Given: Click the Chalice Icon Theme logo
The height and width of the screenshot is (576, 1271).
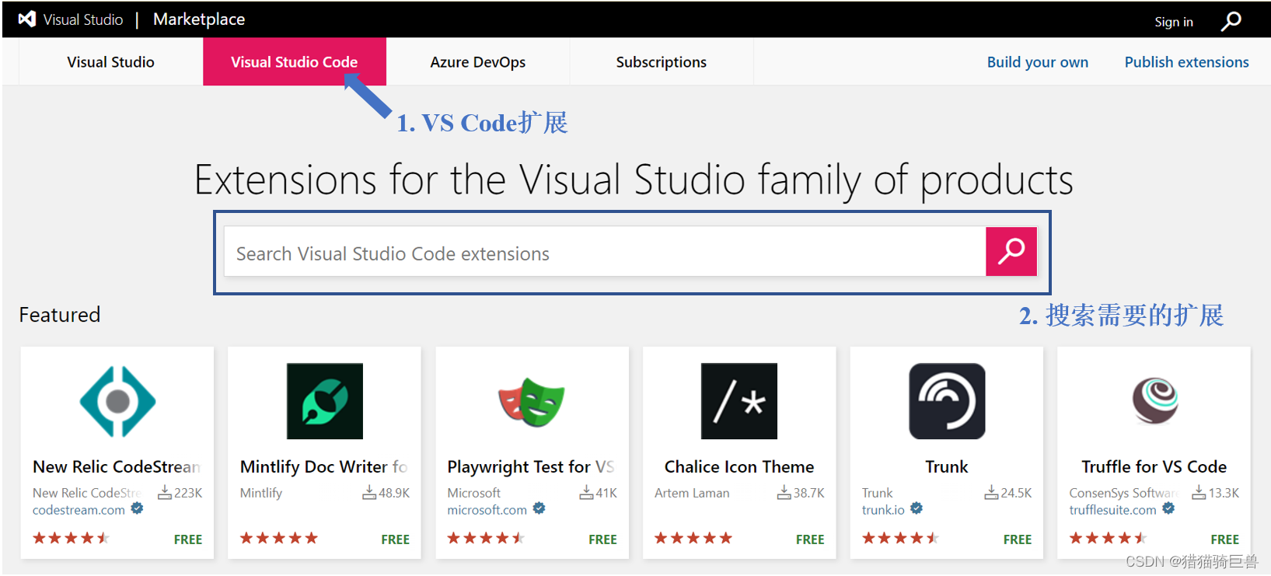Looking at the screenshot, I should click(x=739, y=401).
